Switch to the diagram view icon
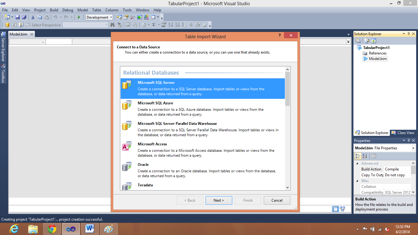Image resolution: width=418 pixels, height=235 pixels. tap(342, 209)
